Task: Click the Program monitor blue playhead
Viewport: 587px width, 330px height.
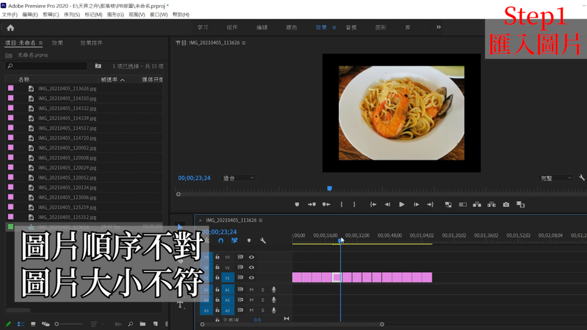Action: click(330, 188)
